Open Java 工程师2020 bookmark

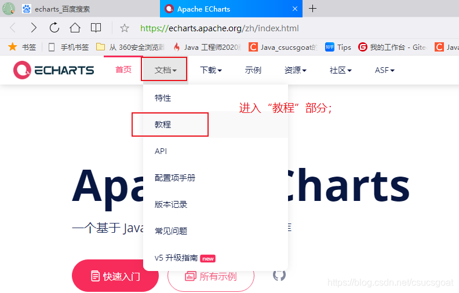(x=207, y=47)
